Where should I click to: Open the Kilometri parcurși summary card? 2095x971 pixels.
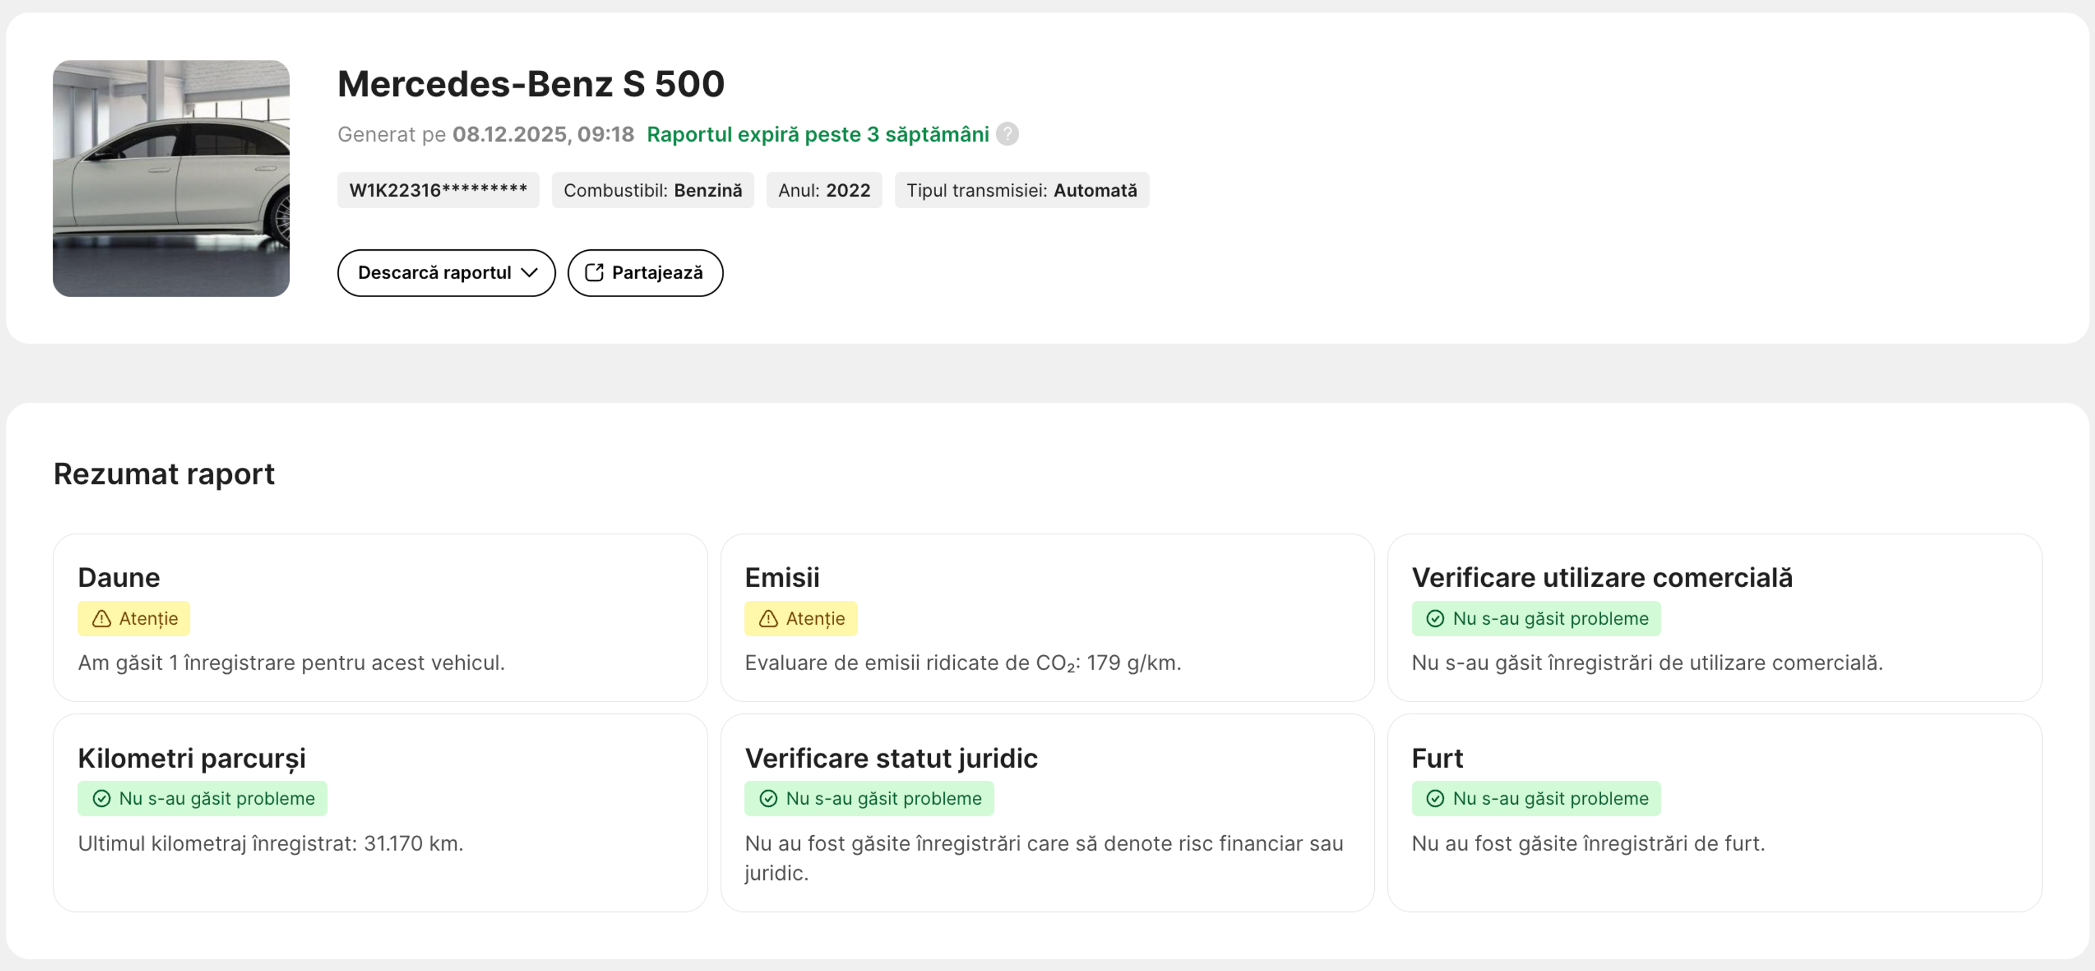tap(380, 812)
